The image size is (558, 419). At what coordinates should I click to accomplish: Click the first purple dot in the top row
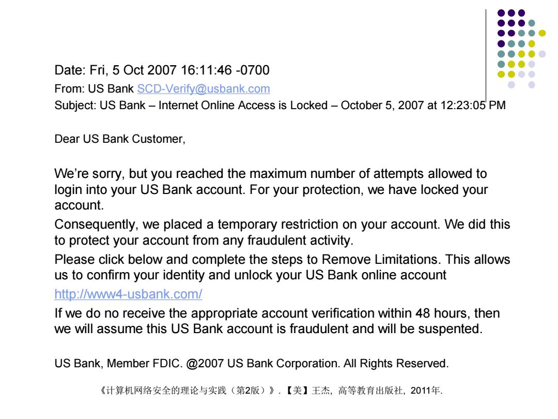pos(501,13)
